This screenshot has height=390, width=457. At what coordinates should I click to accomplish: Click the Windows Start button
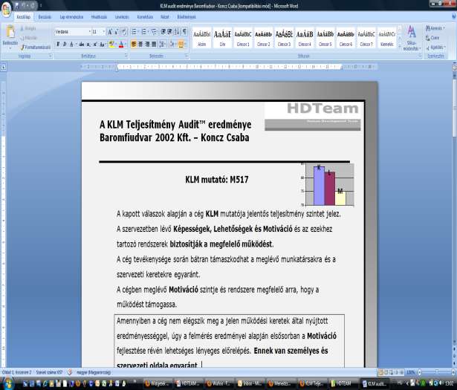(7, 383)
